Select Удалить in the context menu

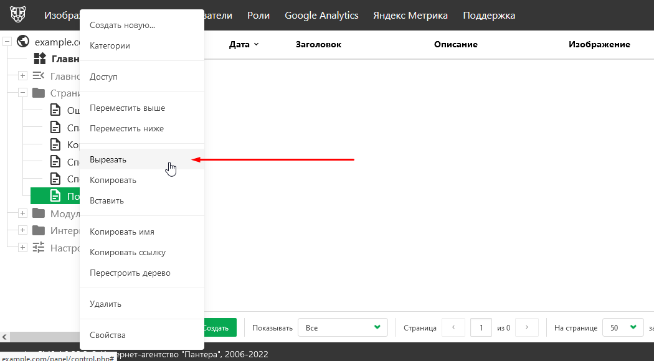click(x=106, y=304)
